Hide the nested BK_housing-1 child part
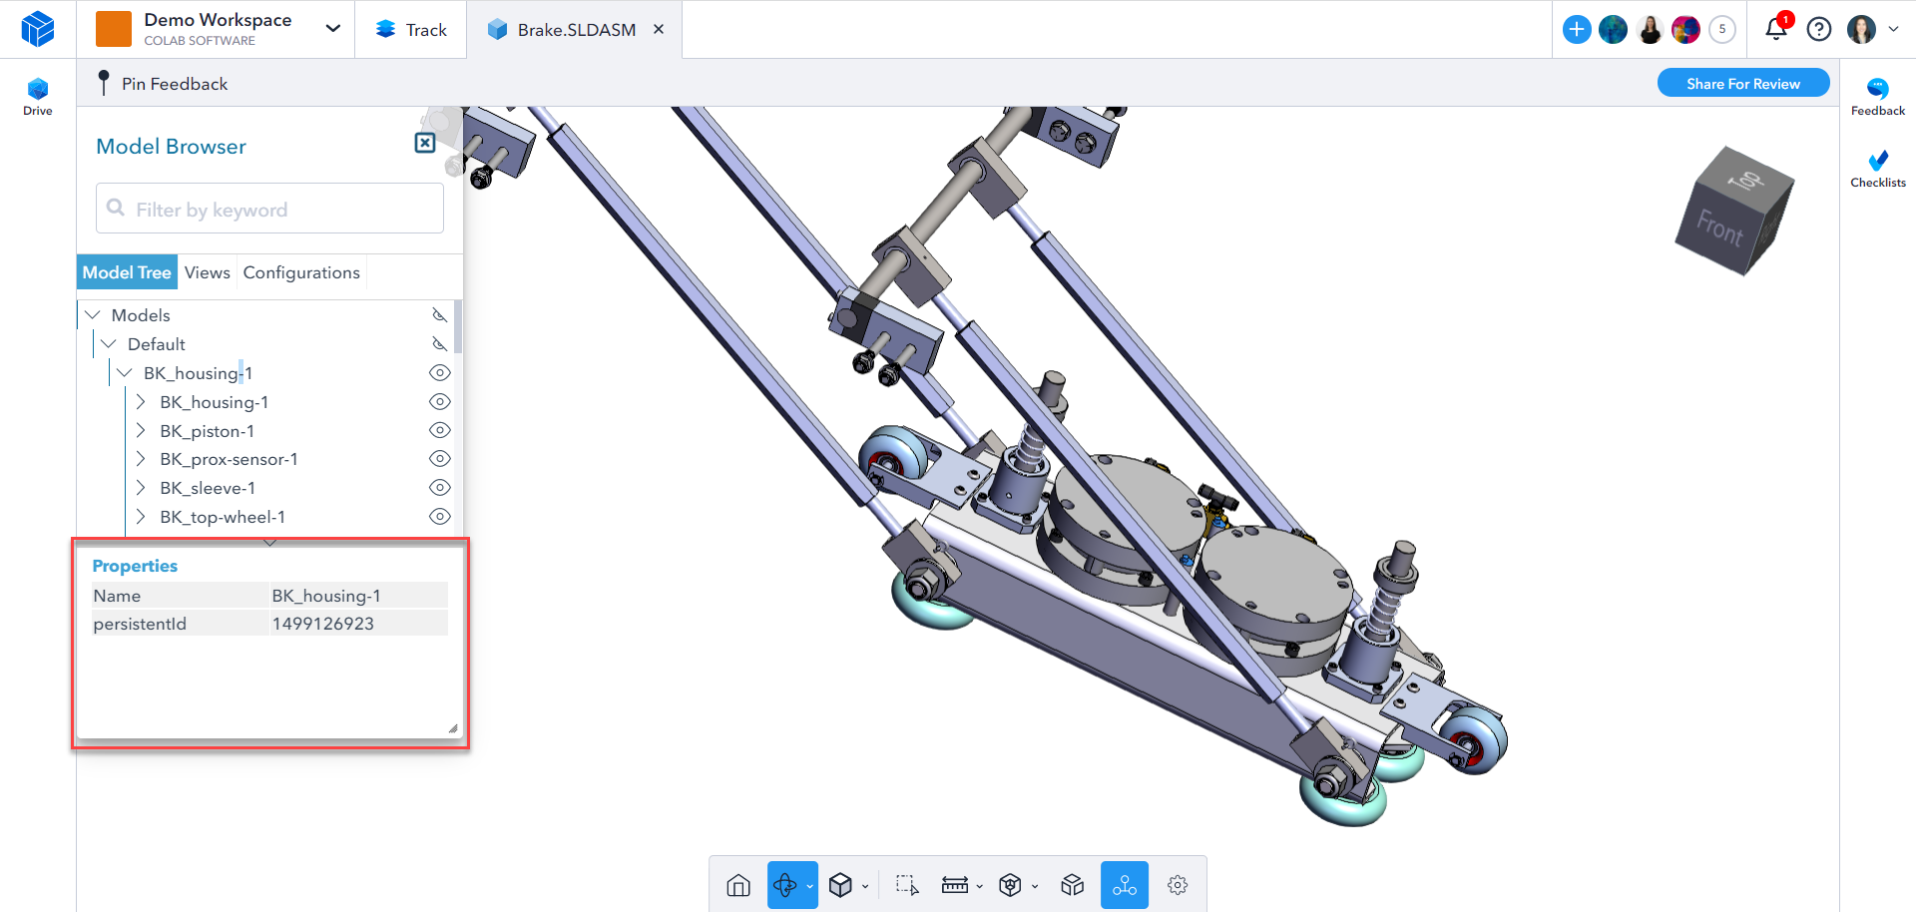The image size is (1916, 912). click(x=440, y=402)
